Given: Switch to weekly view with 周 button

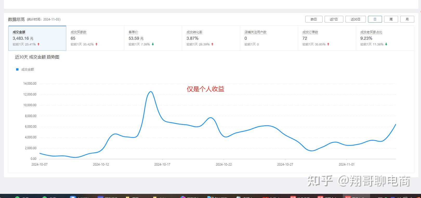Looking at the screenshot, I should pos(391,19).
